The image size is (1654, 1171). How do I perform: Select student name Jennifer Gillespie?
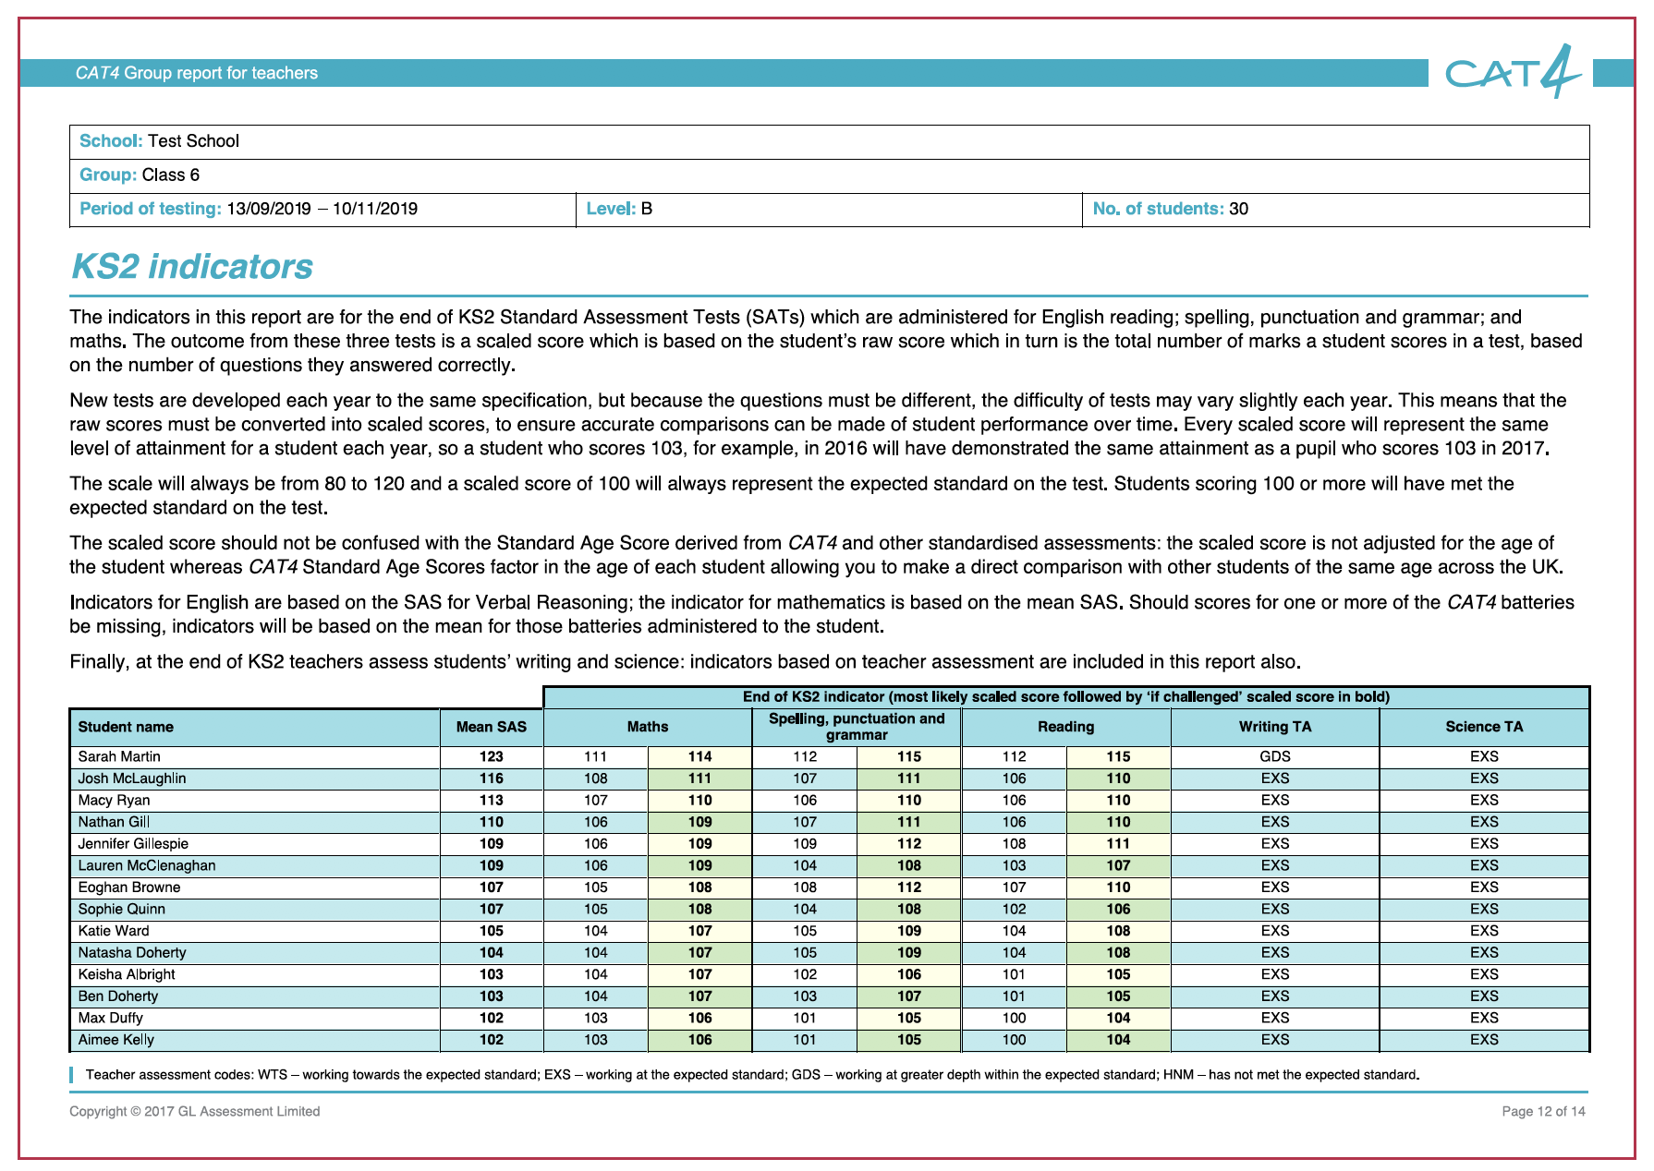tap(133, 844)
